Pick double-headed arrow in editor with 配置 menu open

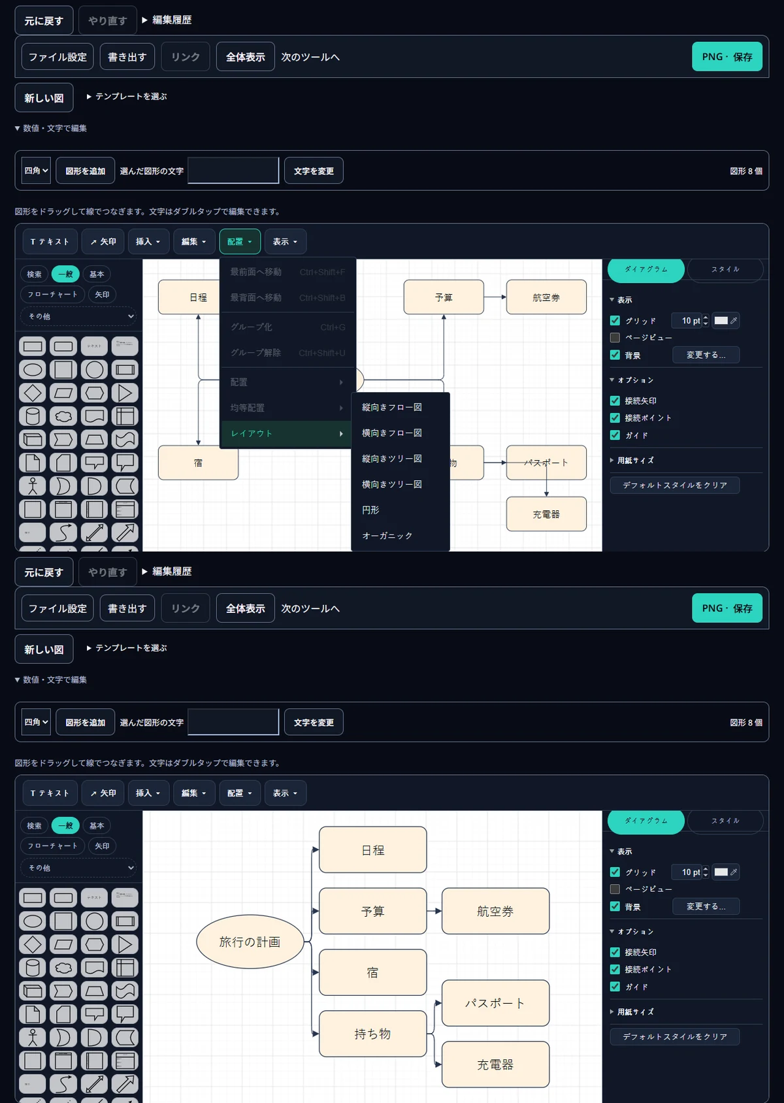click(94, 533)
